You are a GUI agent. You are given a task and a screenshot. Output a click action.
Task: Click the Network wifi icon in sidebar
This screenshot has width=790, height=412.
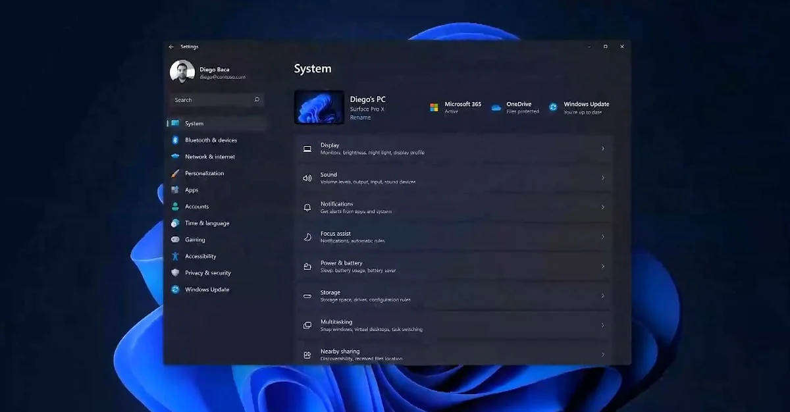[x=175, y=157]
